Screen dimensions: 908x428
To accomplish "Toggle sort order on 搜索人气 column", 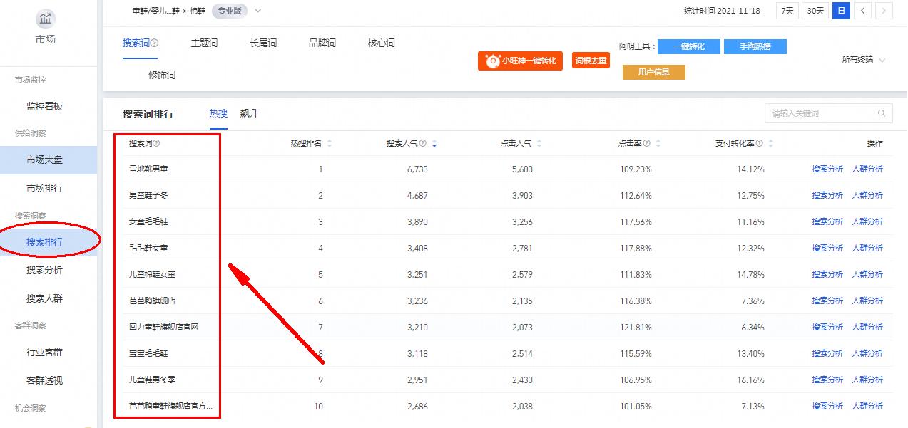I will pos(434,145).
